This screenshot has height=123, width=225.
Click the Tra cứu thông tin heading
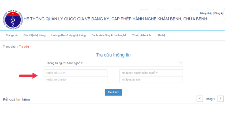coord(113,55)
